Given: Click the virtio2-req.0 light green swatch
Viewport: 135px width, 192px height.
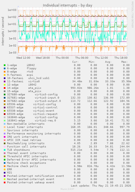Looking at the screenshot, I should click(x=5, y=121).
